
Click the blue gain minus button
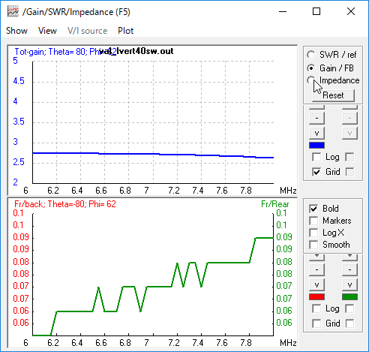316,118
